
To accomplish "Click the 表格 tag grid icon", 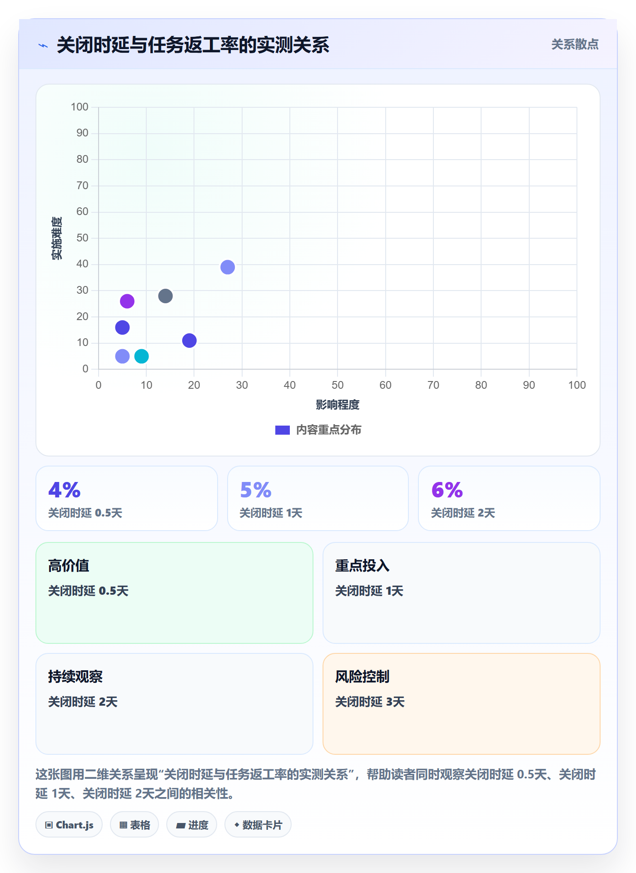I will (123, 825).
